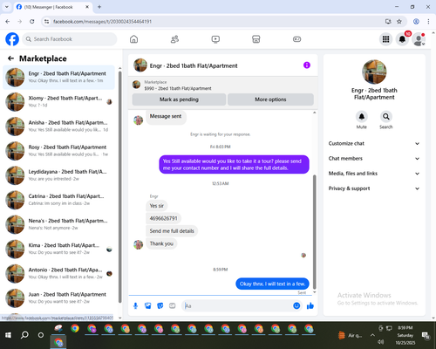Choose a GIF icon
The width and height of the screenshot is (436, 349).
(173, 305)
